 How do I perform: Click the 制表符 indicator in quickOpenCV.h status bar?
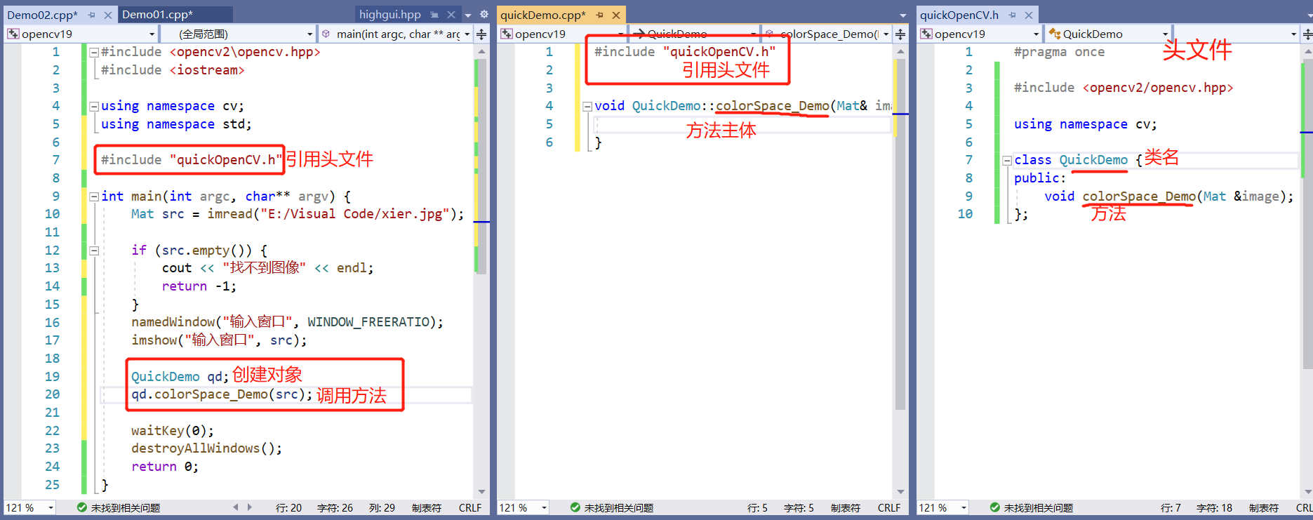point(1264,508)
